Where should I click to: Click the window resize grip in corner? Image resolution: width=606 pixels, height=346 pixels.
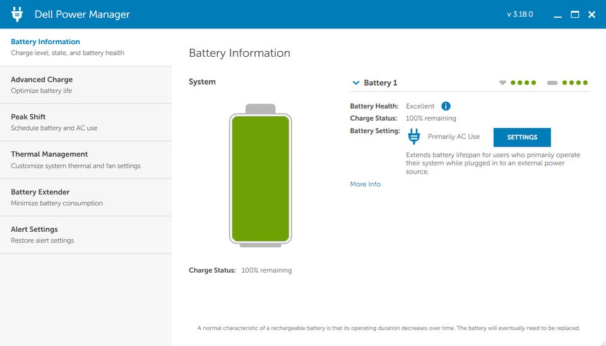click(602, 342)
